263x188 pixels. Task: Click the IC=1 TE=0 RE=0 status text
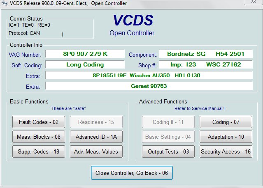point(29,25)
